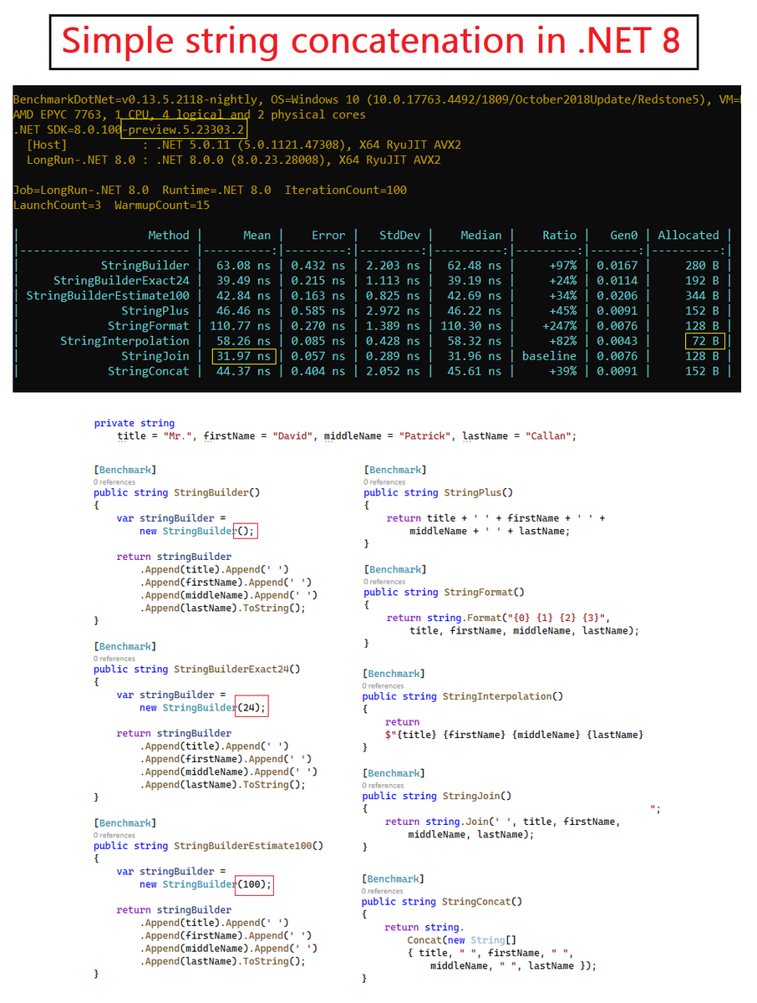The width and height of the screenshot is (757, 1003).
Task: Select the highlighted "72 B" allocated value
Action: point(704,340)
